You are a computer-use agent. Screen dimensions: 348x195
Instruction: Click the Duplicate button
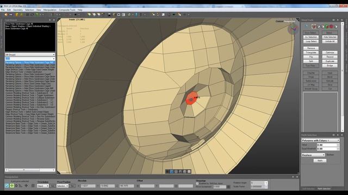point(330,61)
